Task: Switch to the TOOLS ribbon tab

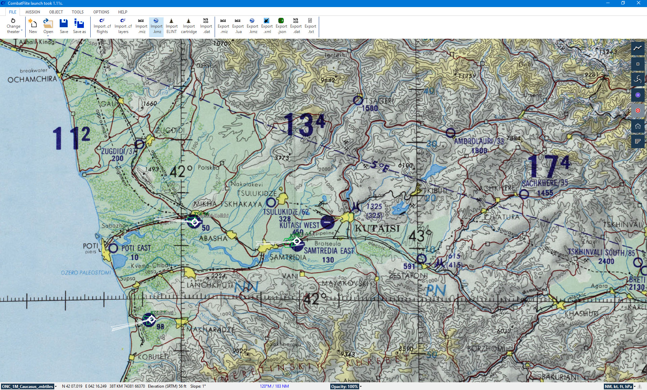Action: click(x=78, y=12)
